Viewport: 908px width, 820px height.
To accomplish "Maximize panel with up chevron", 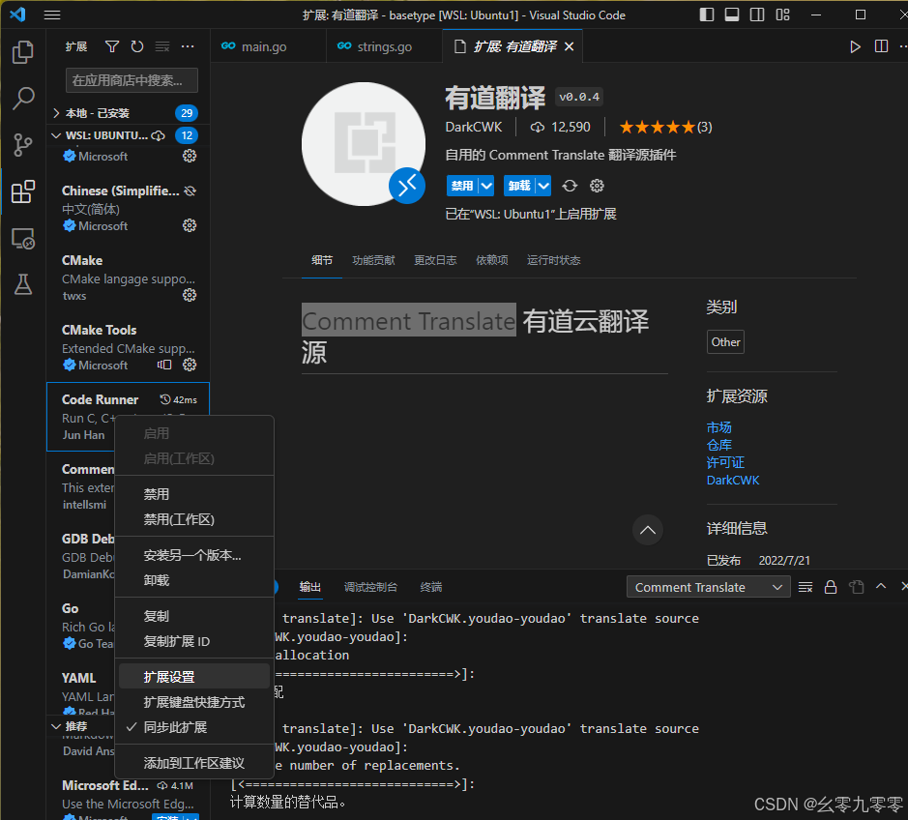I will 881,586.
